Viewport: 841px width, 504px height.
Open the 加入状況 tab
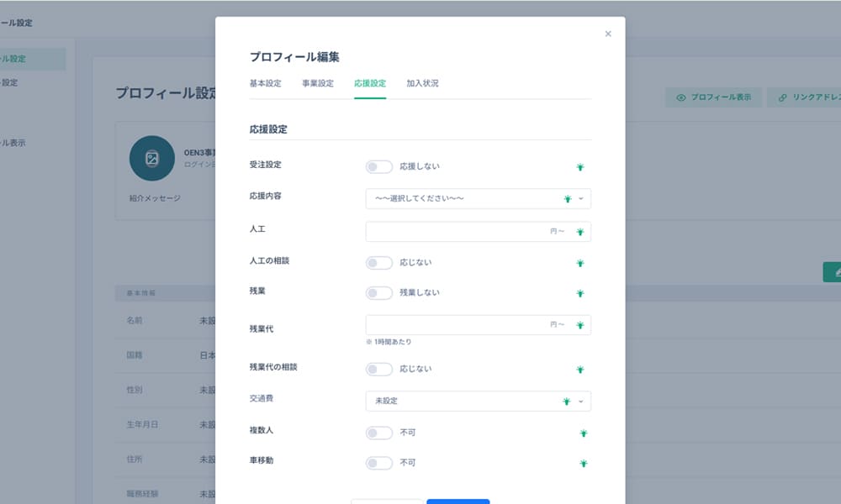click(422, 84)
